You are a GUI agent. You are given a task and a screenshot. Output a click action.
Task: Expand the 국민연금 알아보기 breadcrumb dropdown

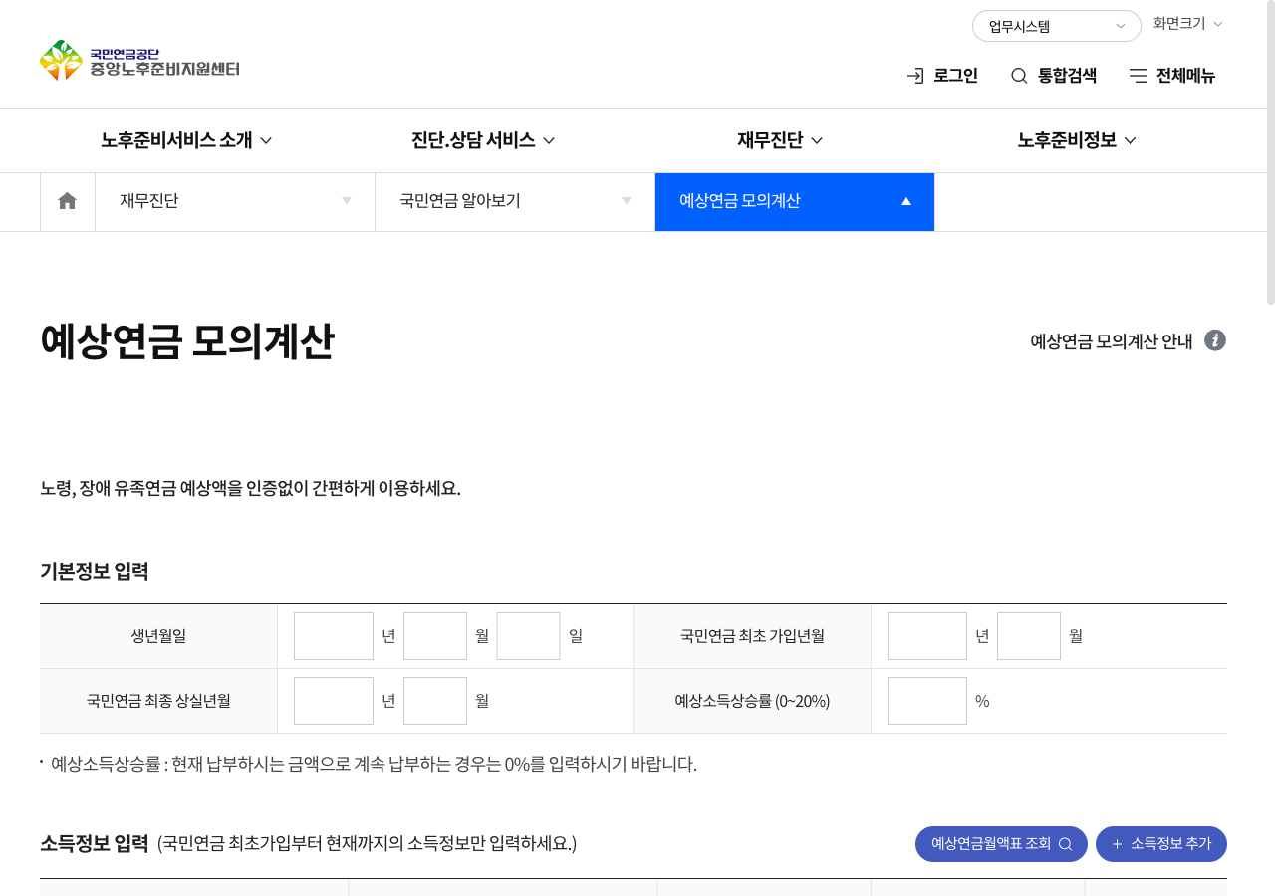tap(515, 201)
